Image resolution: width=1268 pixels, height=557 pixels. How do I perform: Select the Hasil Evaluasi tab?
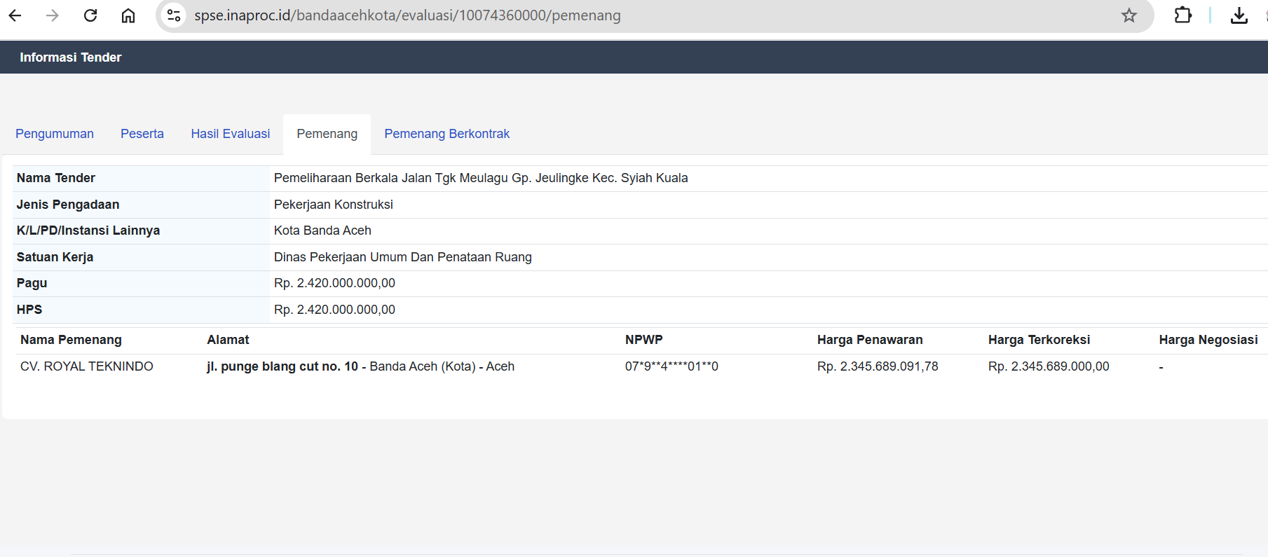pos(230,134)
